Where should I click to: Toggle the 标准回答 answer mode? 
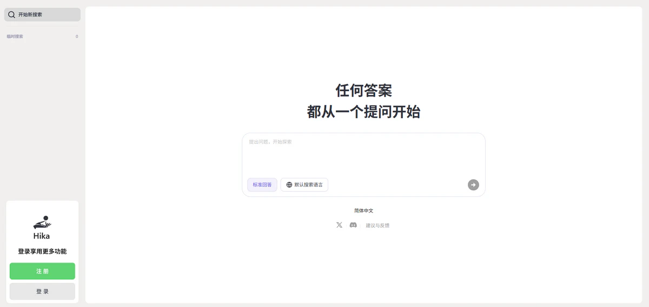262,185
